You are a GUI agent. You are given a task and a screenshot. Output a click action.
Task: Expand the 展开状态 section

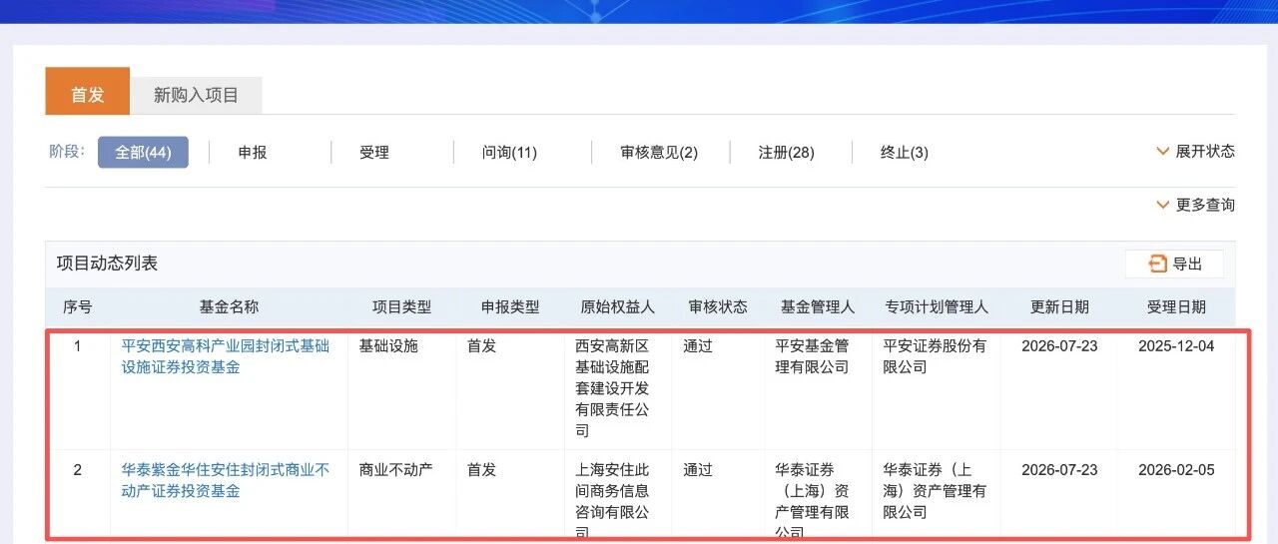(x=1195, y=151)
